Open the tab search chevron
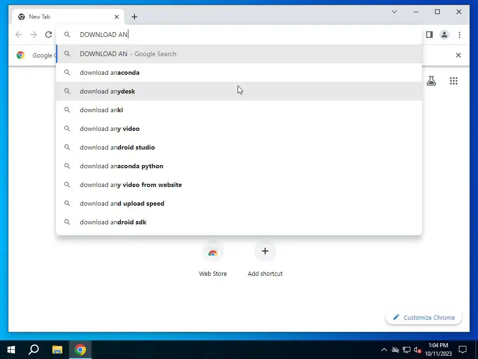478x359 pixels. point(394,12)
